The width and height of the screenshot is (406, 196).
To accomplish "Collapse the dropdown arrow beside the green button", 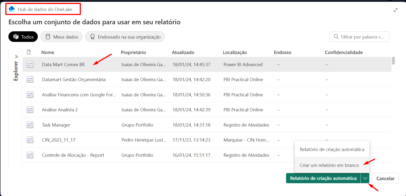I will tap(365, 179).
